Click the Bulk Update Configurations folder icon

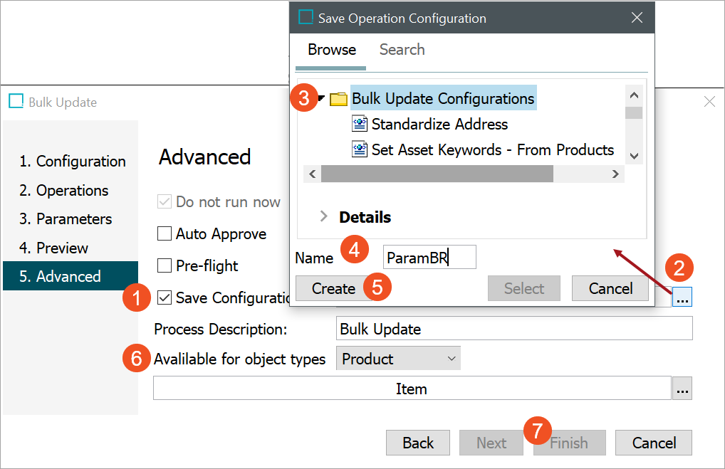tap(338, 99)
